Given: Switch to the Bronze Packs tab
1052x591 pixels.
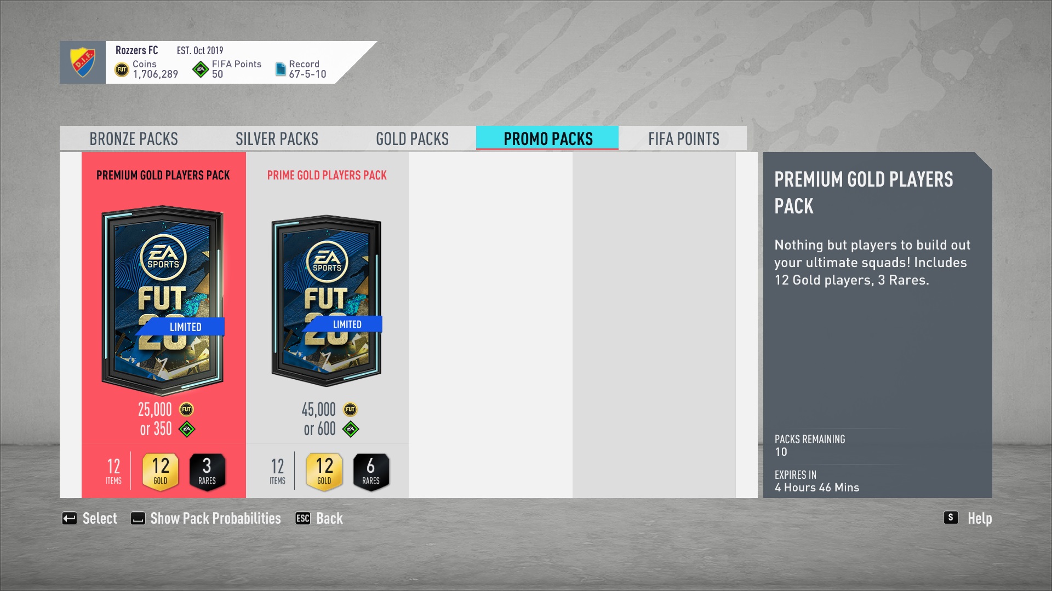Looking at the screenshot, I should click(134, 138).
